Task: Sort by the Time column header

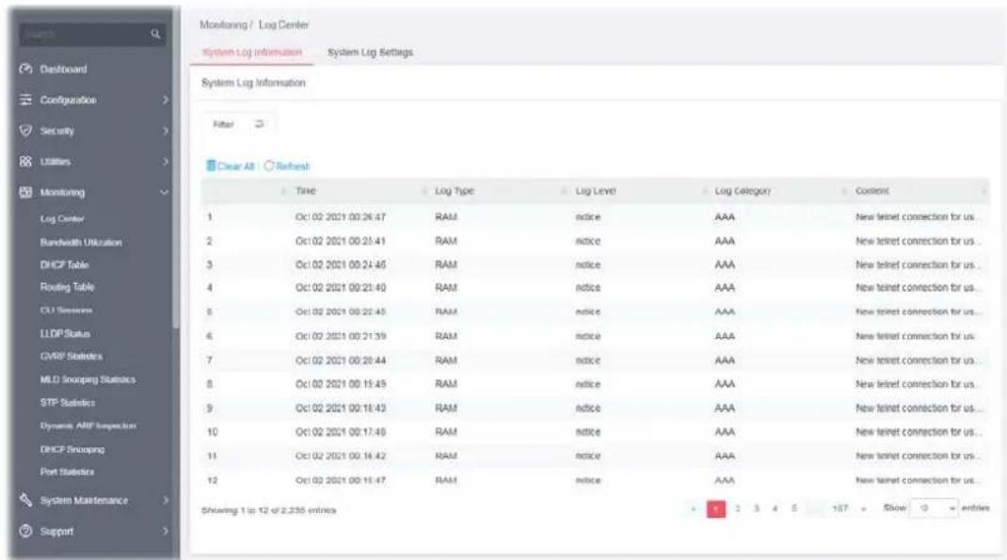Action: tap(306, 191)
